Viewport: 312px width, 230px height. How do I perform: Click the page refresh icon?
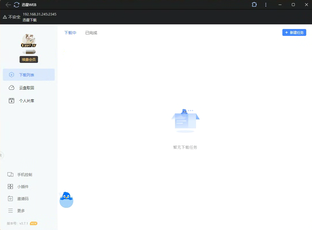click(x=17, y=5)
